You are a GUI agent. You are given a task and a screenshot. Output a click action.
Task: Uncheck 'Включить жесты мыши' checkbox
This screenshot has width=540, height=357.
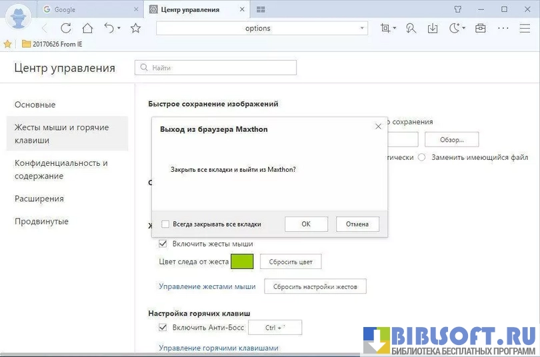point(163,244)
